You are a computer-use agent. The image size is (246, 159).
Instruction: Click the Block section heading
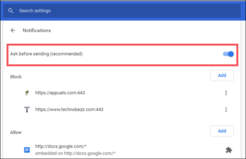click(16, 77)
